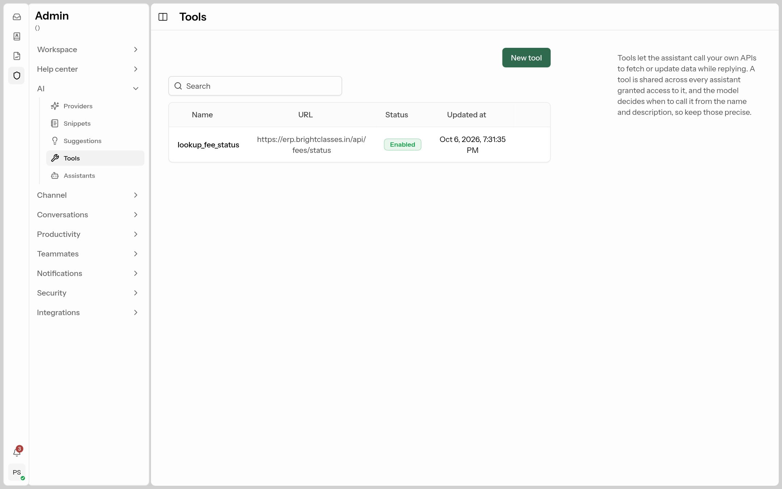Viewport: 782px width, 489px height.
Task: Click the search magnifier icon
Action: 178,86
